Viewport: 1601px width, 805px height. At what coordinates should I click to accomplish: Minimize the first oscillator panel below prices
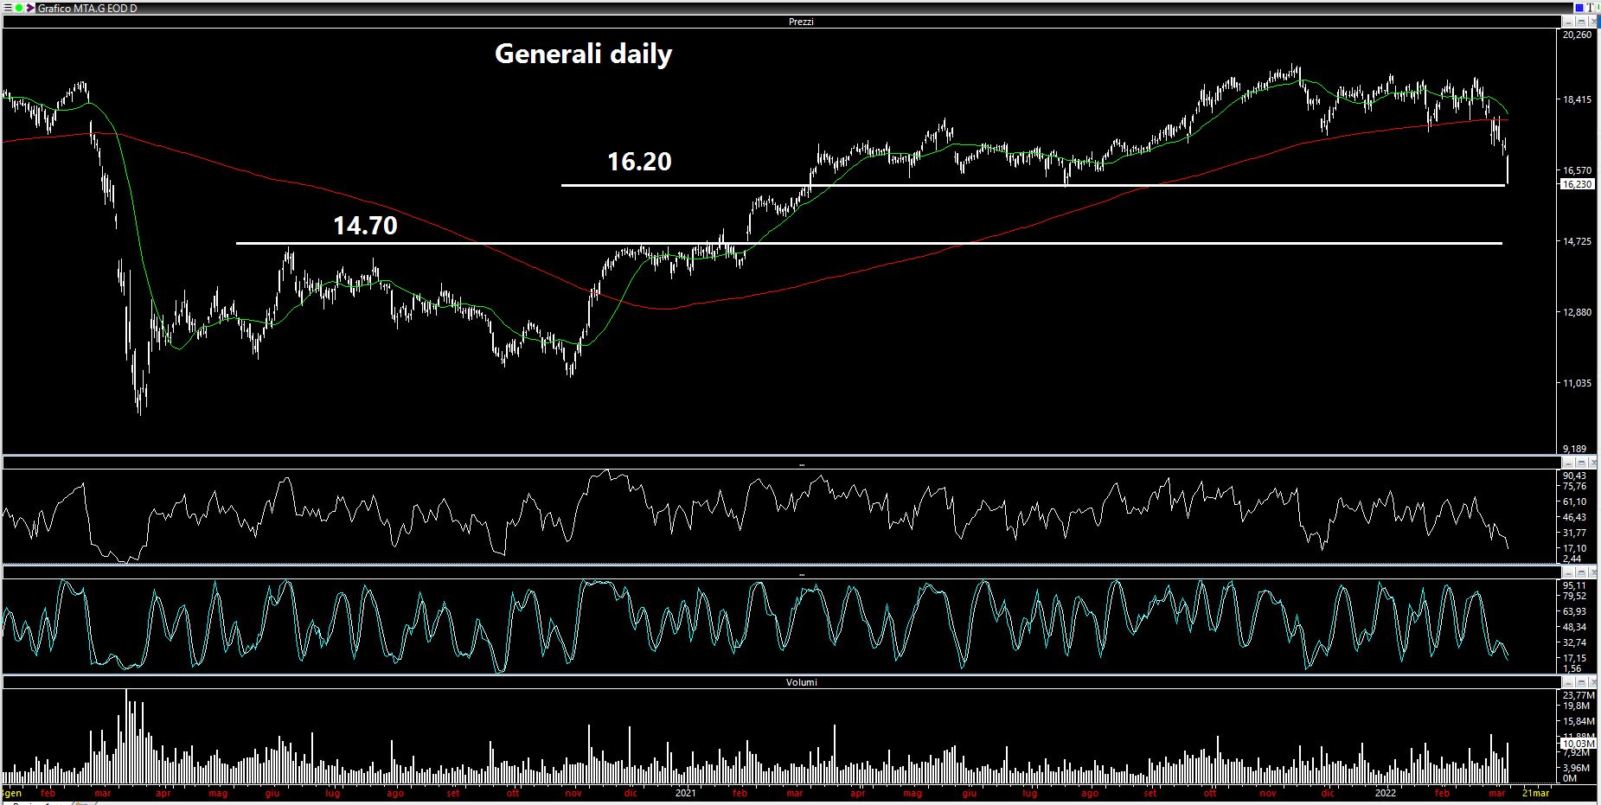coord(1569,464)
